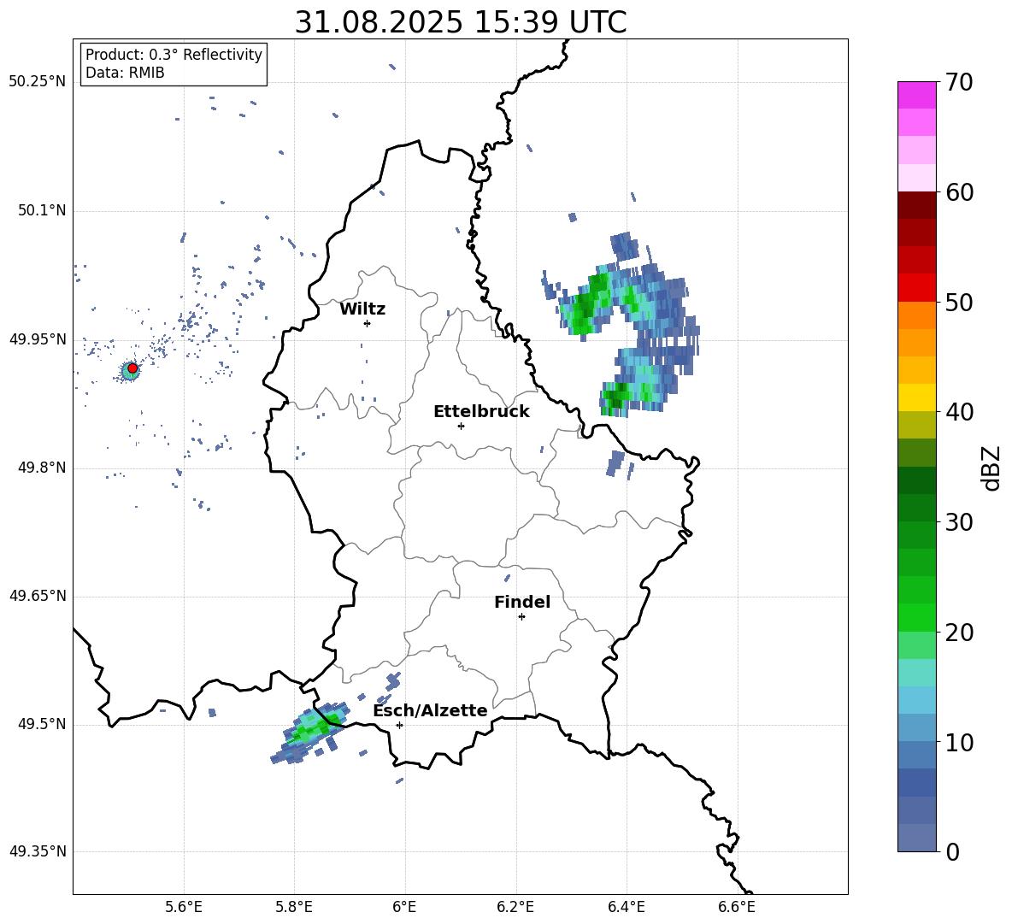Screen dimensions: 1012x924
Task: Click the 70 colorbar tick label
Action: [959, 82]
